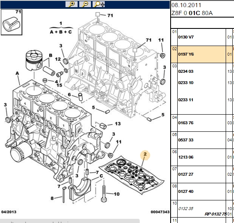Click italic part number 0132 35

[186, 208]
